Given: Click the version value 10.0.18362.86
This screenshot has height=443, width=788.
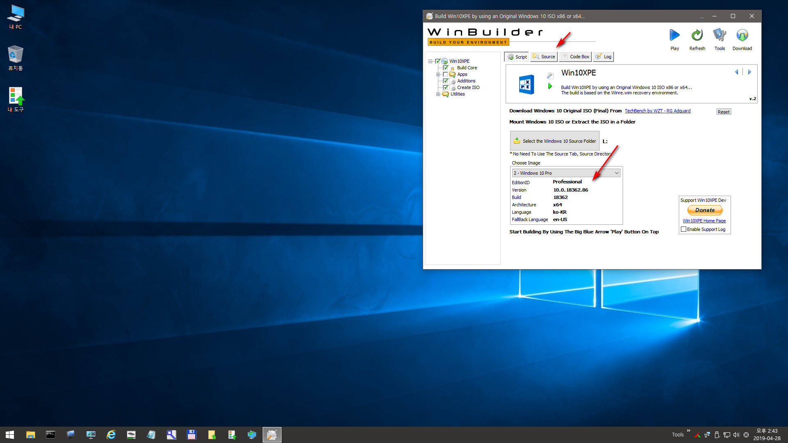Looking at the screenshot, I should 570,190.
